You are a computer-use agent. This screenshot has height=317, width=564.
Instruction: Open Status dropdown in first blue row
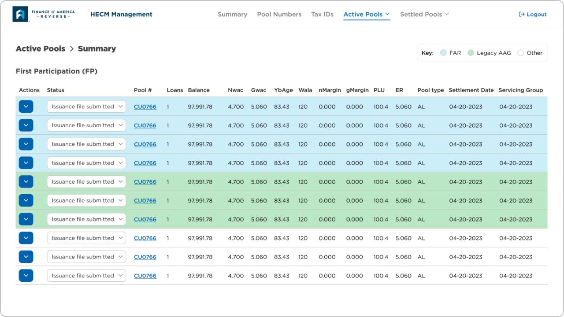point(86,107)
